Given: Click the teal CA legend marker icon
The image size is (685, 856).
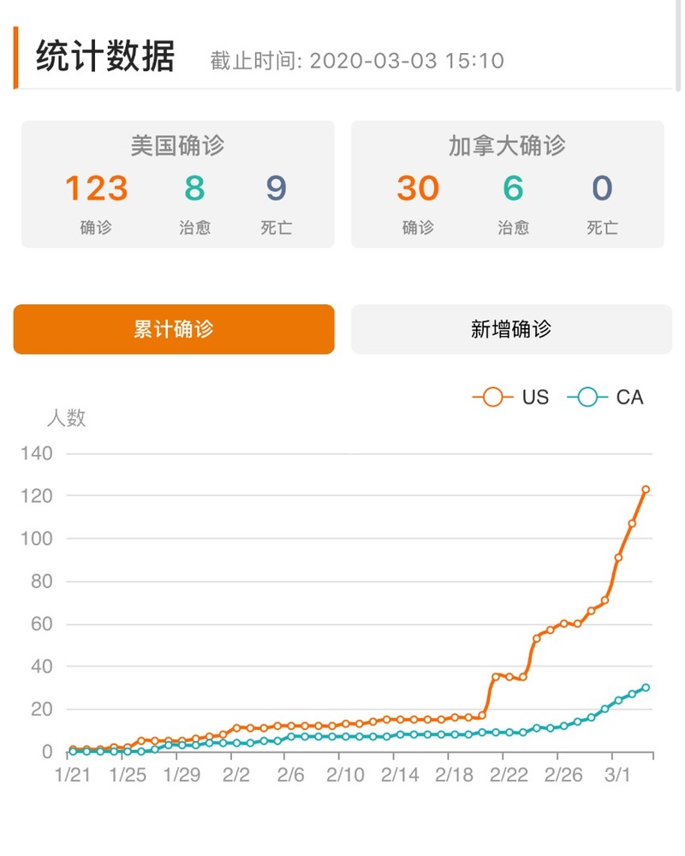Looking at the screenshot, I should coord(587,398).
